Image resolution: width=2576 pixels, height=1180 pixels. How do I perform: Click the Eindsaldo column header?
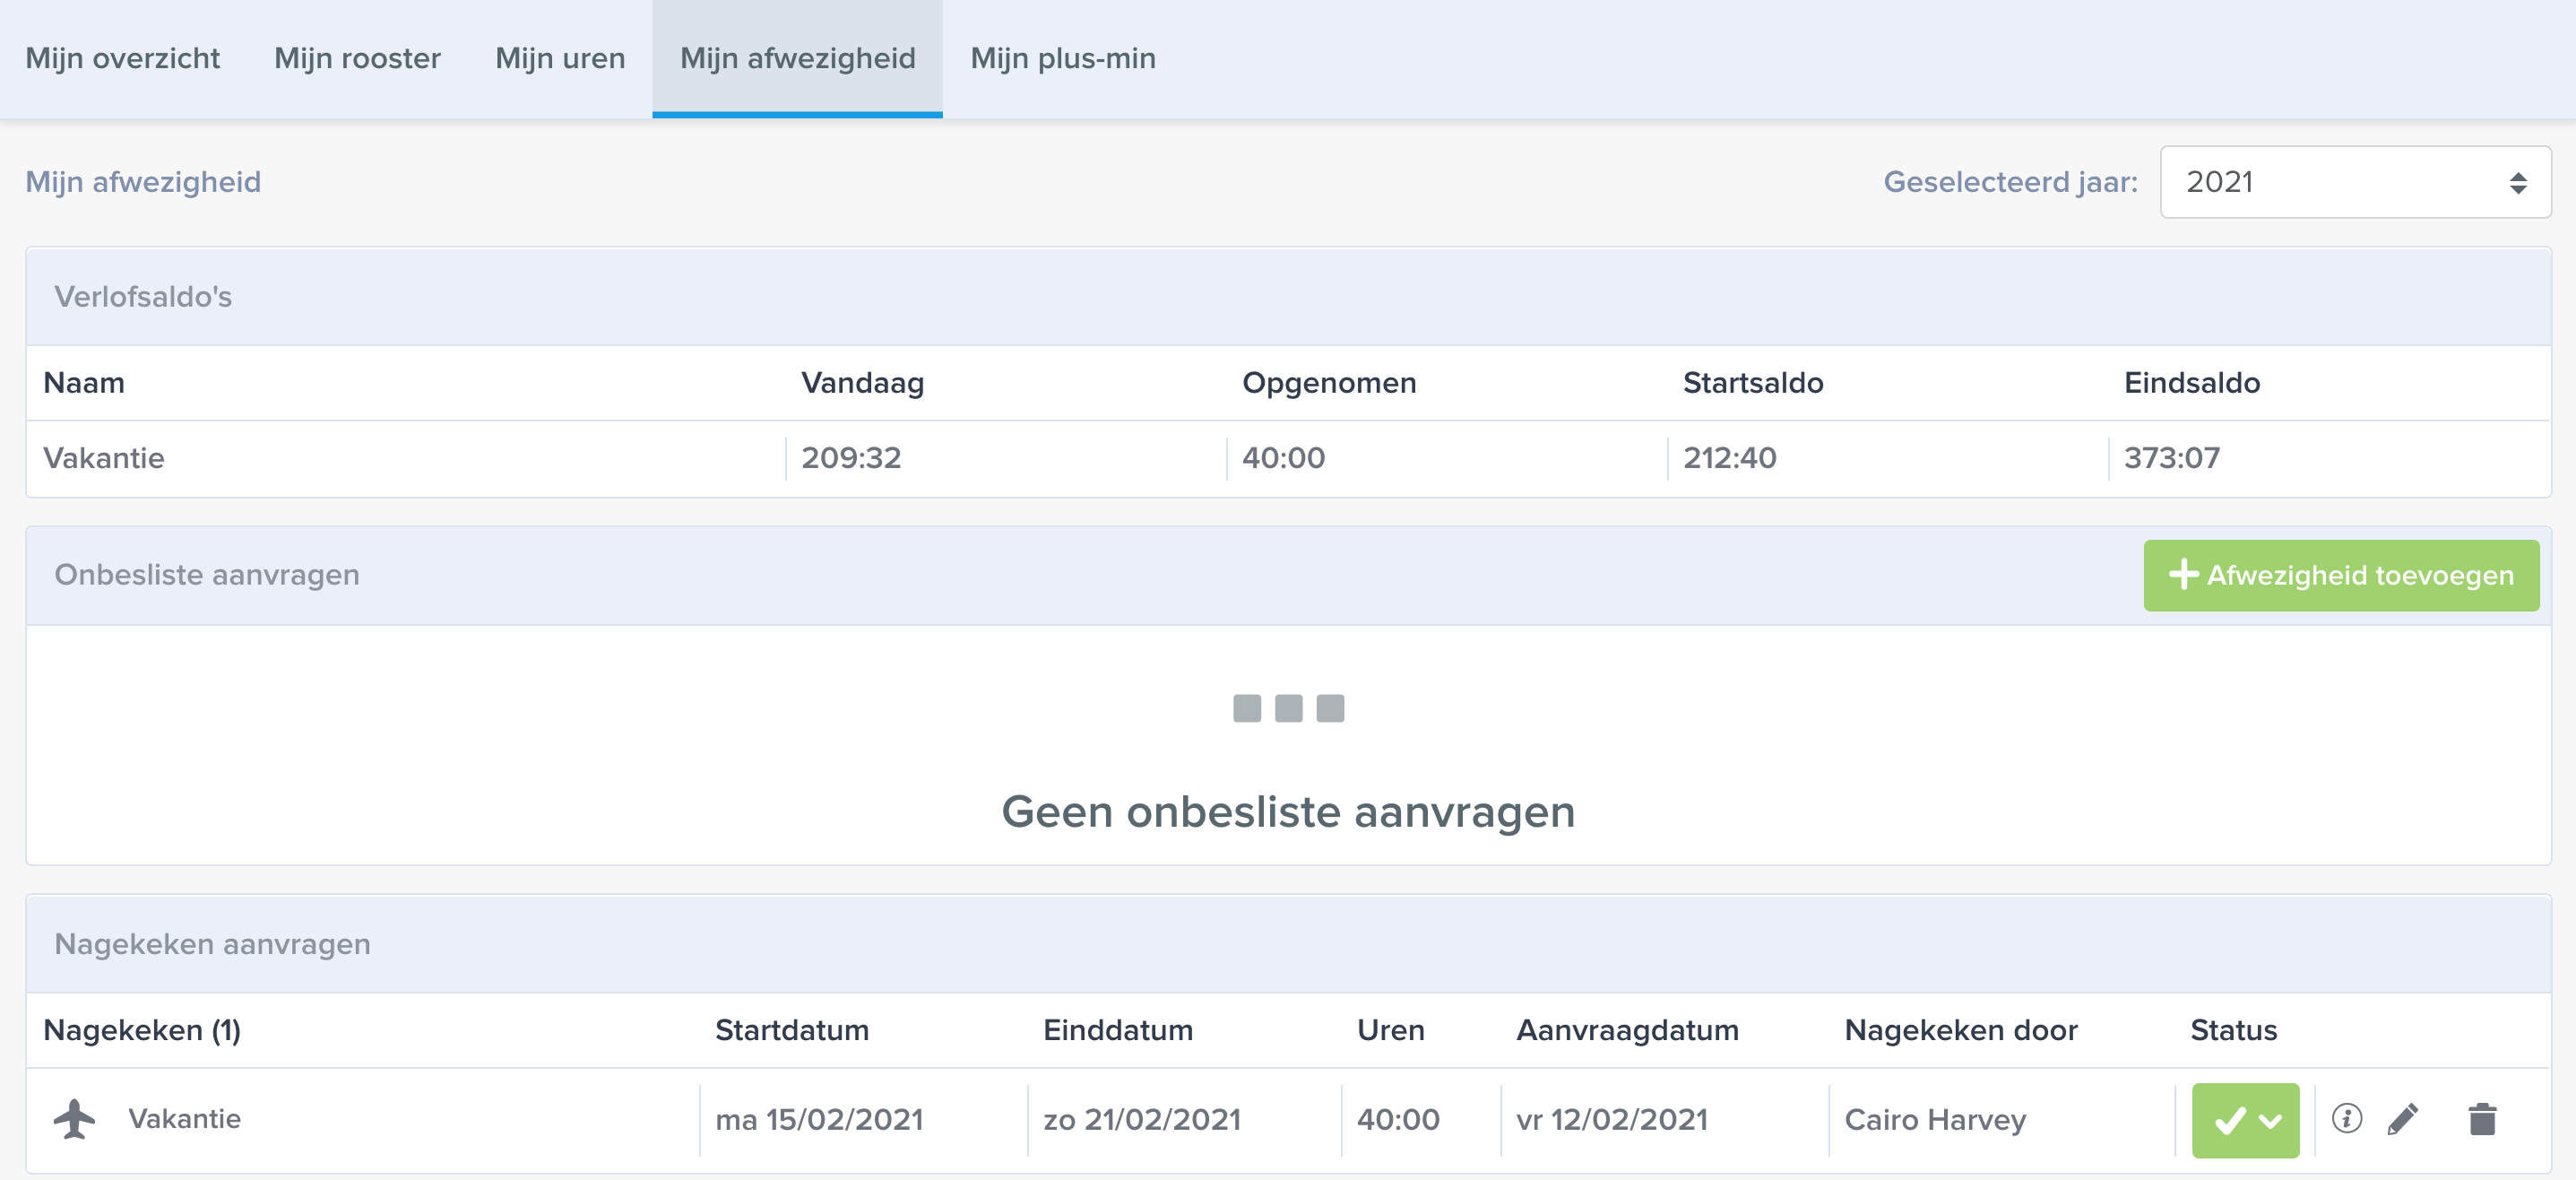pos(2192,382)
